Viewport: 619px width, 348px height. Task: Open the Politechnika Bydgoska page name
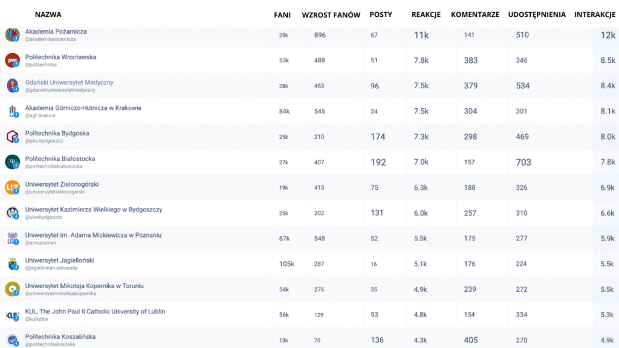[57, 134]
